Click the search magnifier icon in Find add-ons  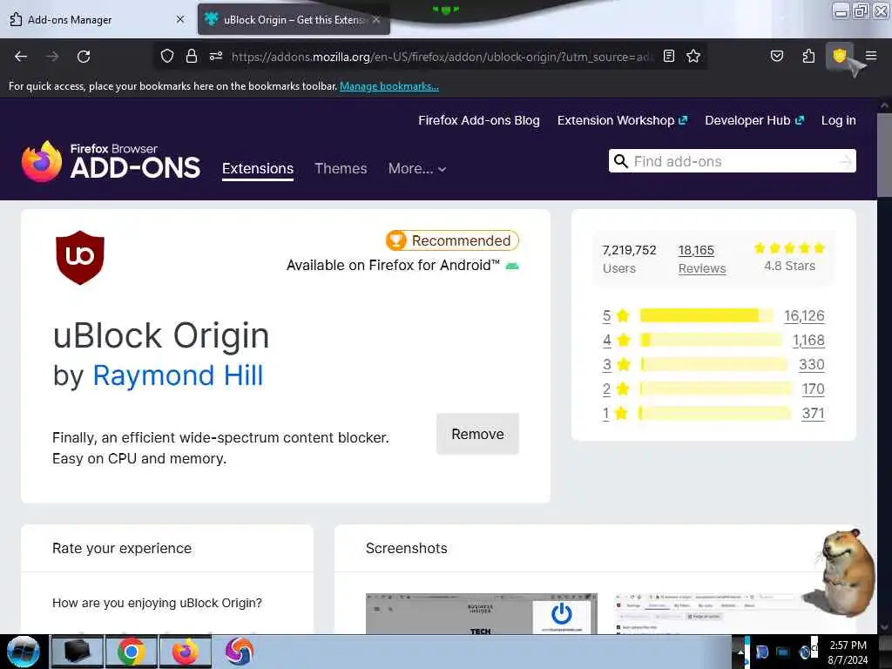(x=621, y=161)
